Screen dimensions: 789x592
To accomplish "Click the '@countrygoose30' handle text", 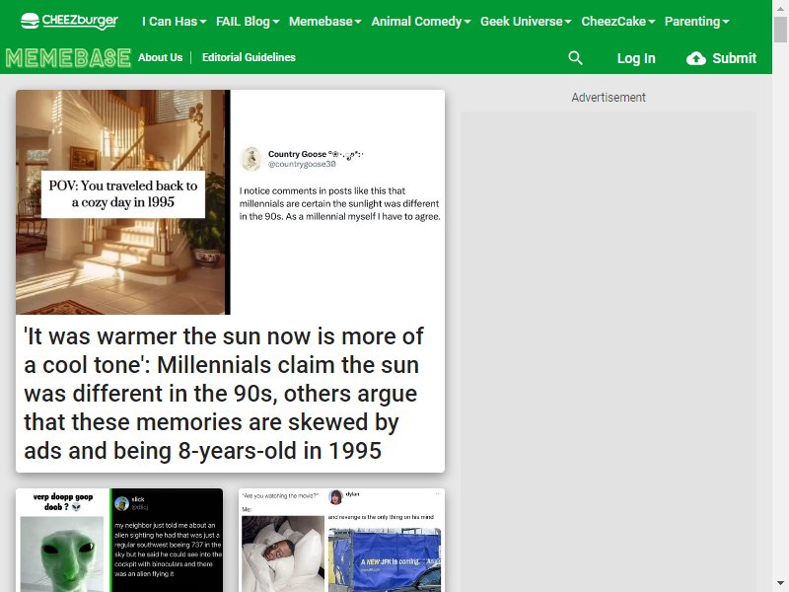I will pyautogui.click(x=302, y=164).
